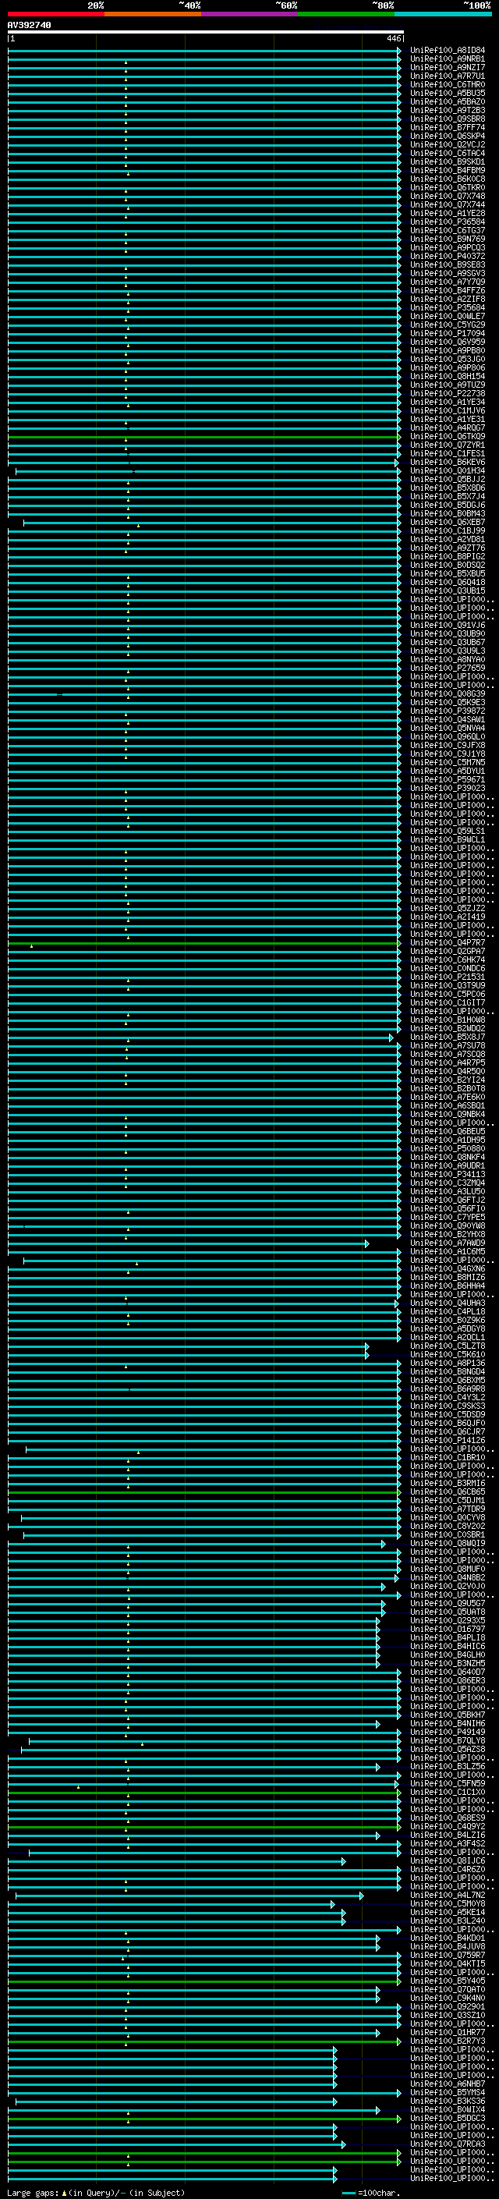
Task: Open hit UniRef100_A7R7U1
Action: (x=447, y=76)
